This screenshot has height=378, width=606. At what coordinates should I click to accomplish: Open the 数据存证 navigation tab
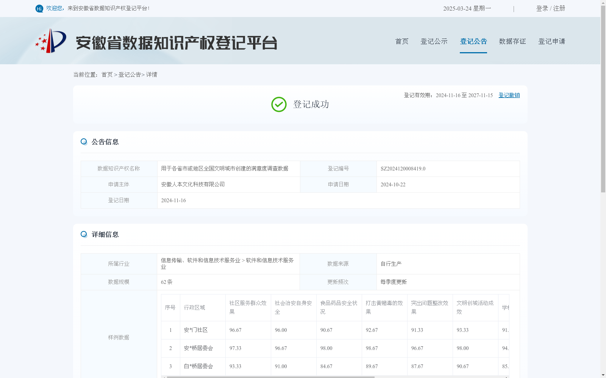pyautogui.click(x=512, y=41)
